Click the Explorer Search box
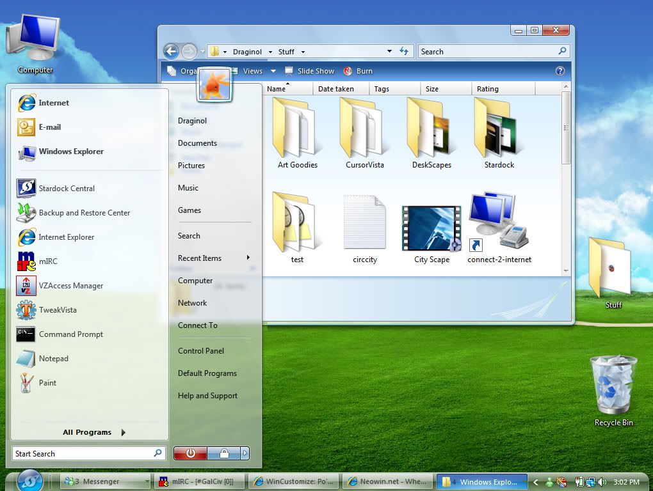653x491 pixels. pyautogui.click(x=494, y=51)
